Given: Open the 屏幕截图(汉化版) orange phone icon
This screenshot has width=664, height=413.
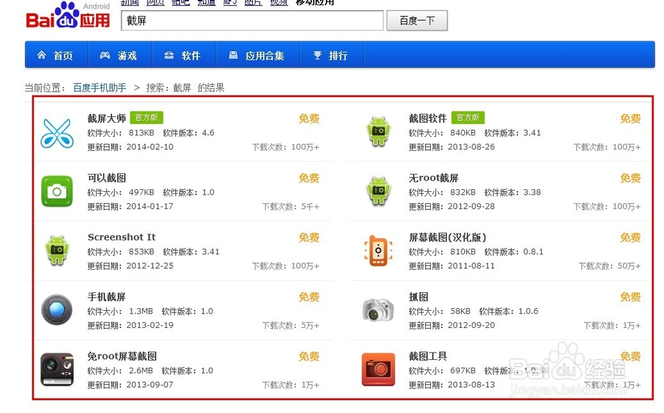Looking at the screenshot, I should tap(378, 250).
